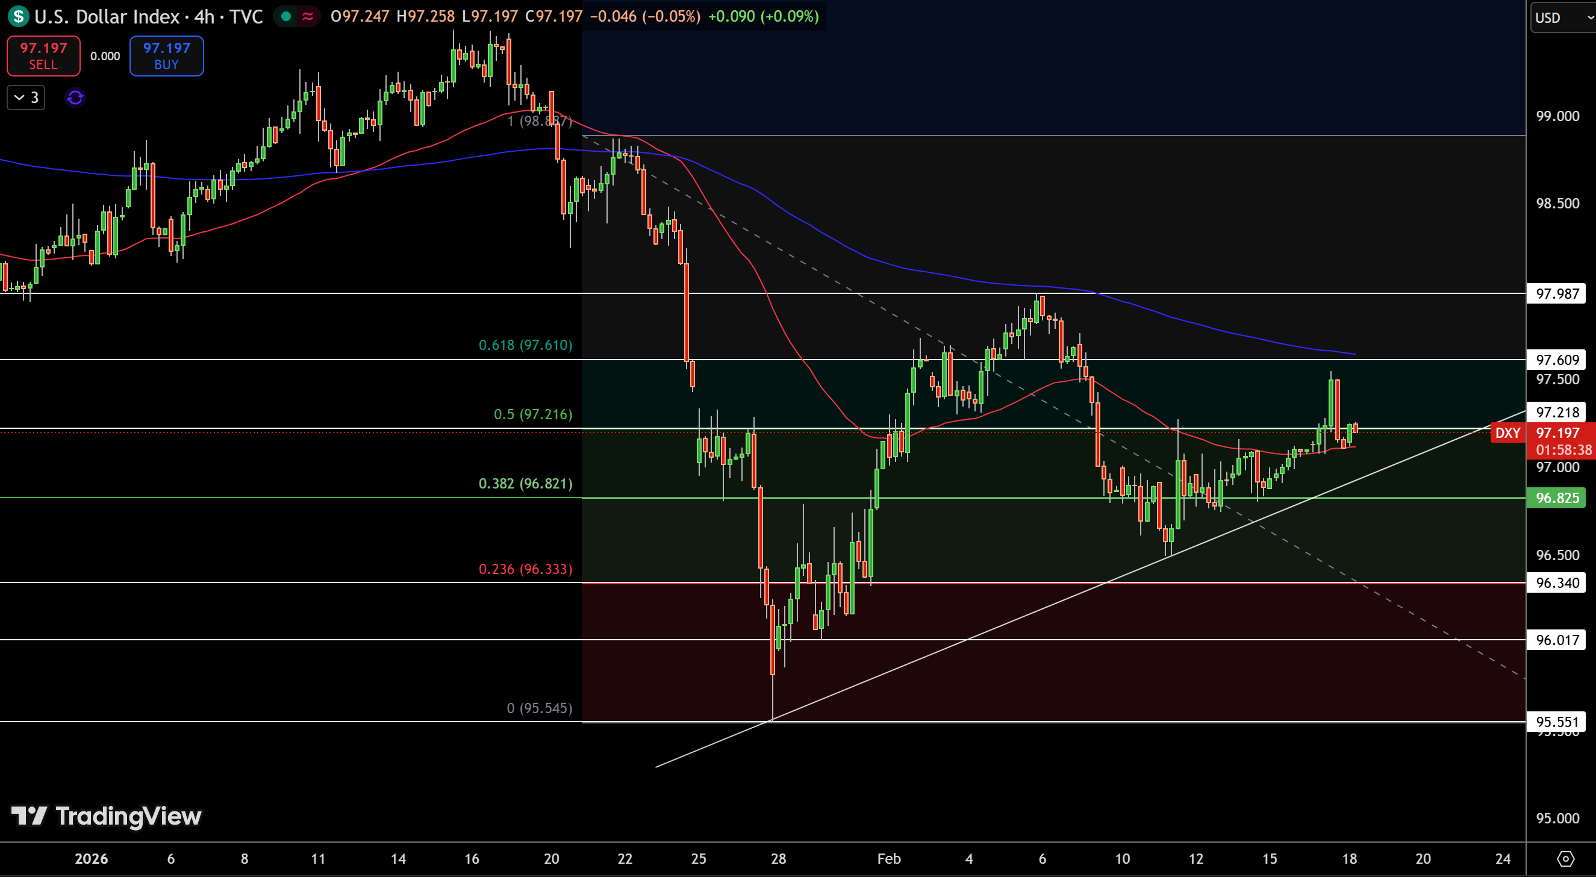
Task: Click the Feb date on time axis
Action: tap(888, 858)
